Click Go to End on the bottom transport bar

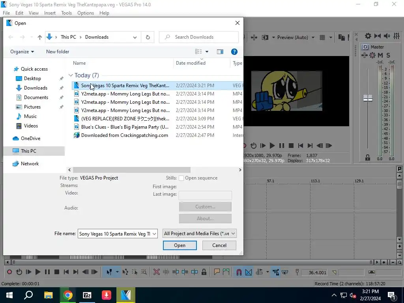pos(75,272)
